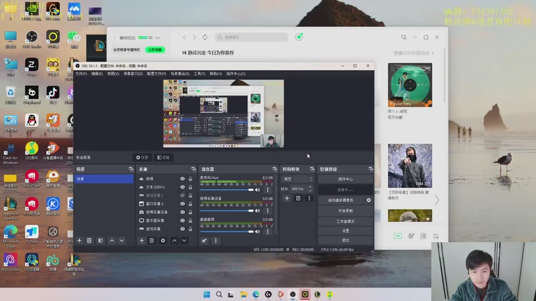Hide the 文本 (GDI+) source
This screenshot has width=536, height=301.
tap(182, 187)
